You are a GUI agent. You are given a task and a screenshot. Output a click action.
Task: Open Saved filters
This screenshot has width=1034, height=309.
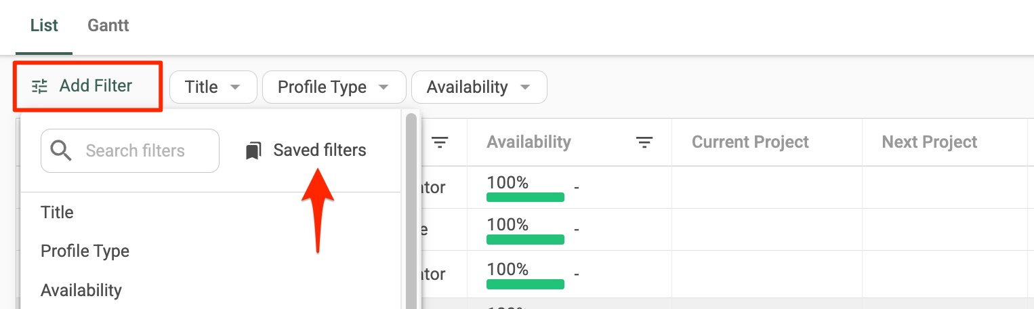(x=306, y=150)
